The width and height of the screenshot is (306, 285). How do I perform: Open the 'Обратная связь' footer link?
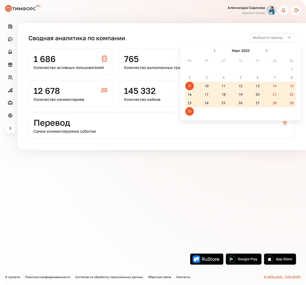click(x=160, y=277)
